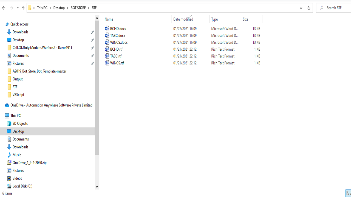351x197 pixels.
Task: Open the OneDrive_1_9-4-2020.zip archive icon
Action: (x=9, y=163)
